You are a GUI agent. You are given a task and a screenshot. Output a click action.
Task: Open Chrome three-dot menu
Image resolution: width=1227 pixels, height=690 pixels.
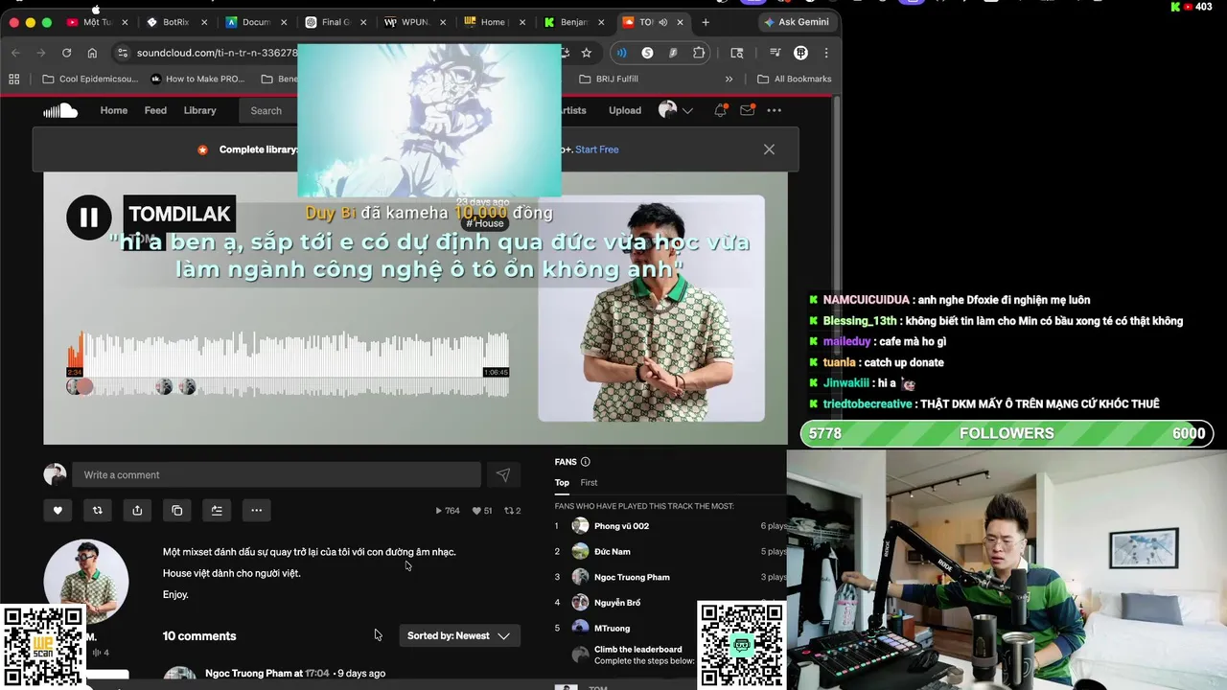[826, 53]
